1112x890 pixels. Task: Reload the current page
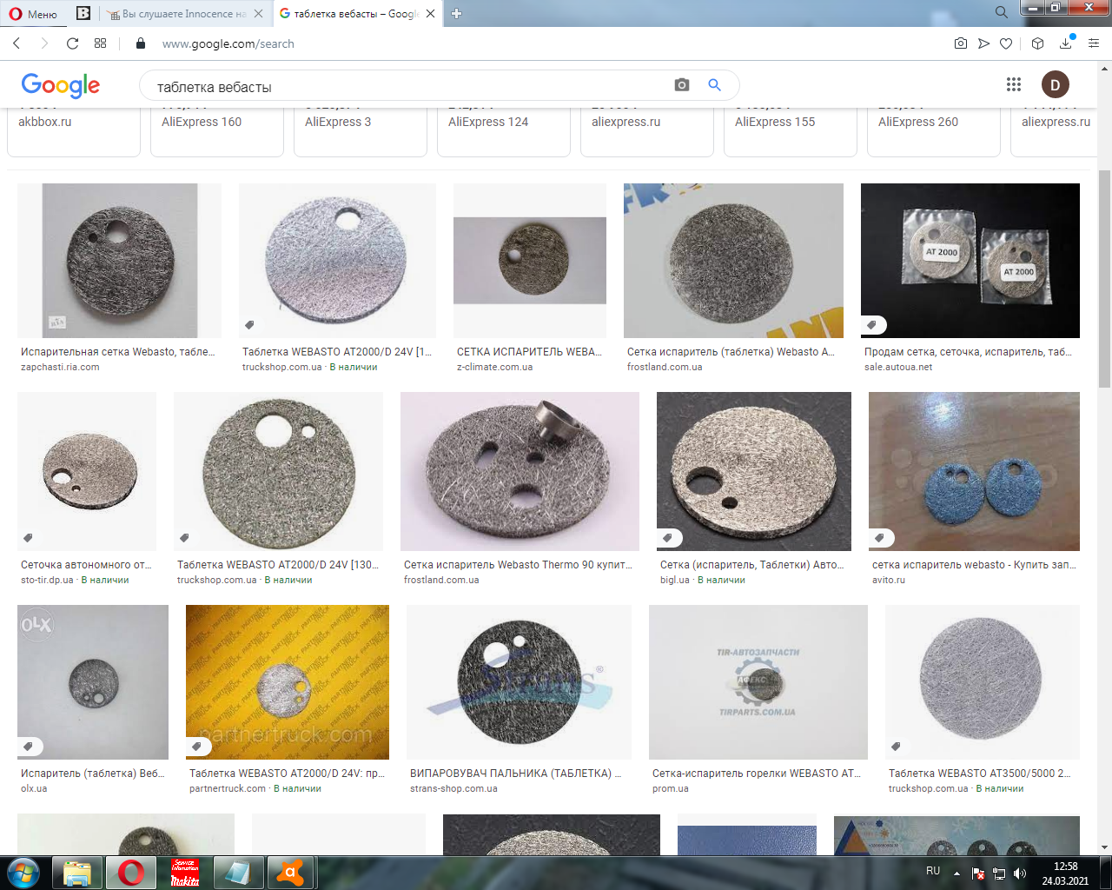(73, 43)
